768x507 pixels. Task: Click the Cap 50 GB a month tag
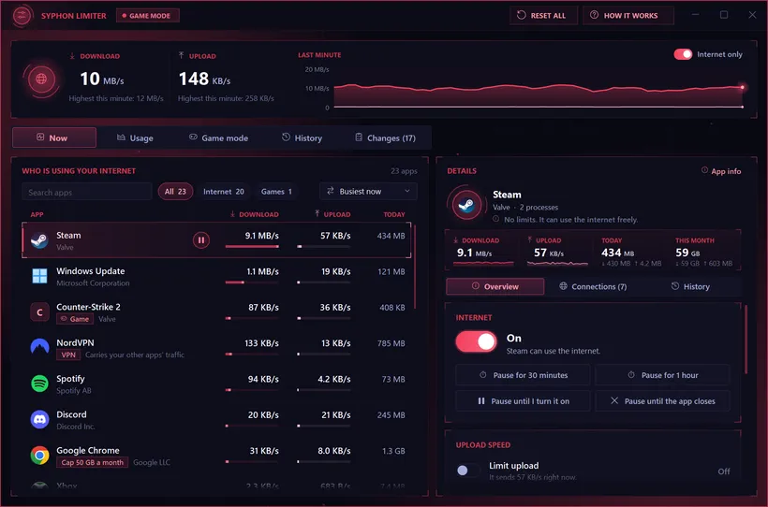92,462
